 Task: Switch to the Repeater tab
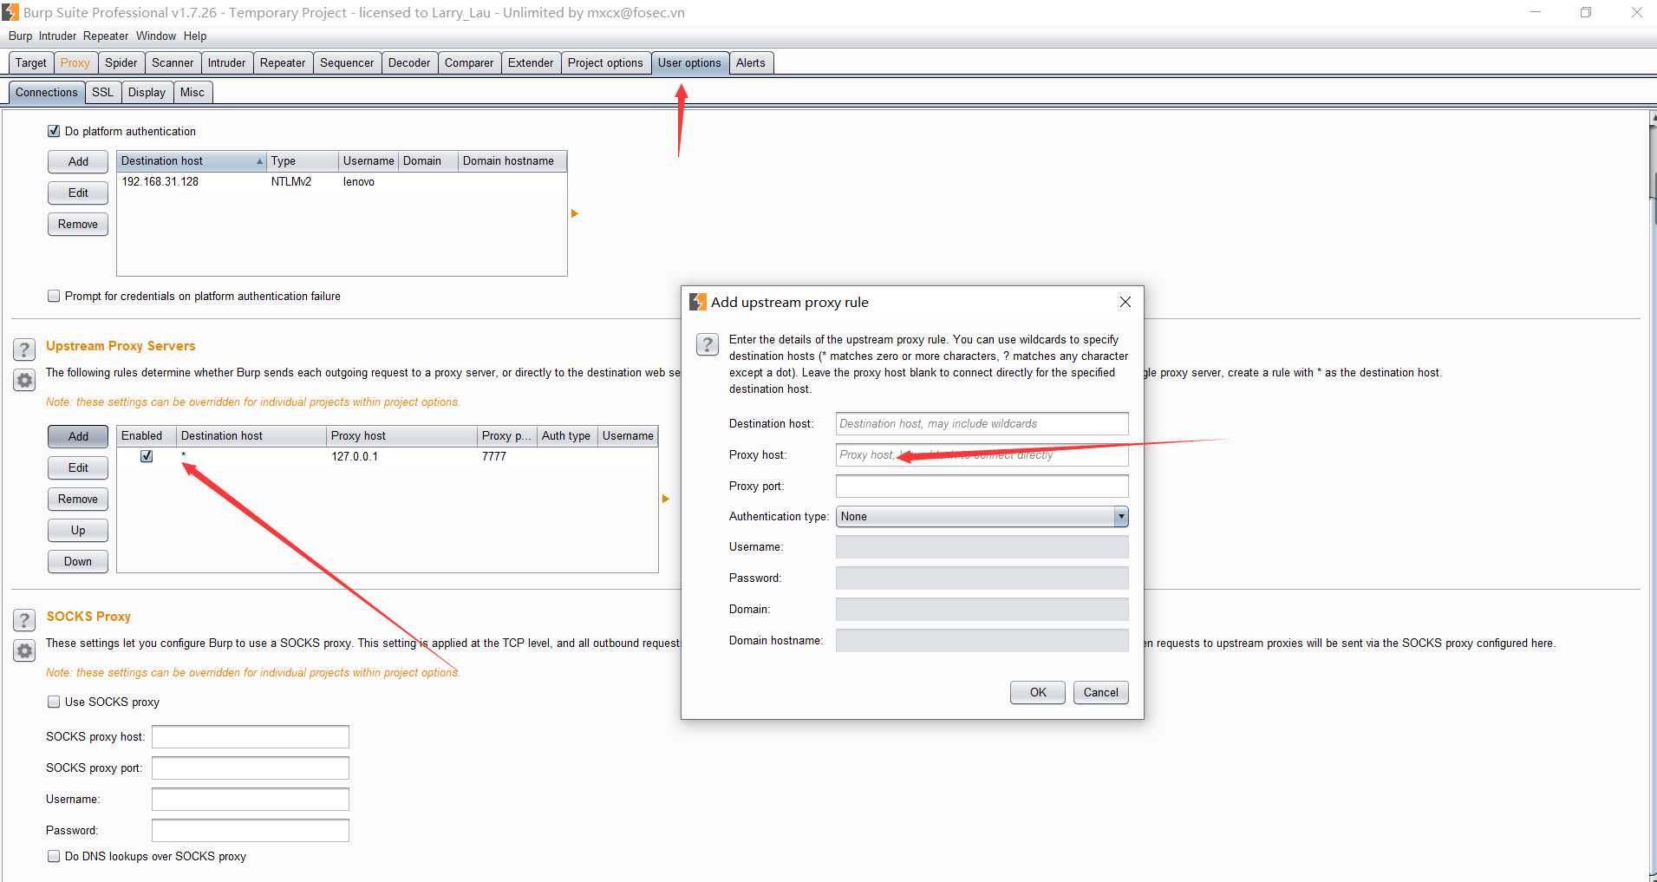pos(283,62)
